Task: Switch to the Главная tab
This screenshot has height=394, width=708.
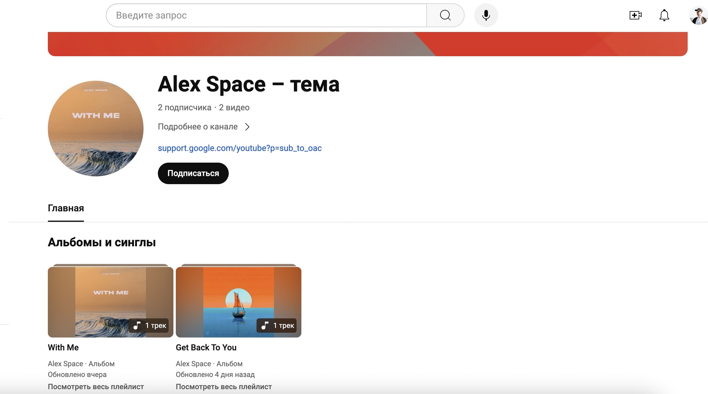Action: 66,208
